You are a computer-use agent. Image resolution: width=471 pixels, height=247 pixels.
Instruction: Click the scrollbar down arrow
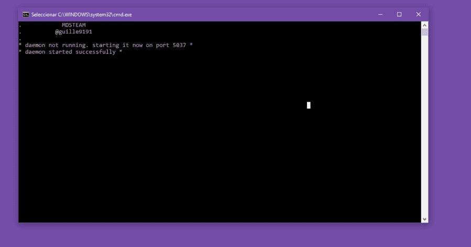click(424, 219)
